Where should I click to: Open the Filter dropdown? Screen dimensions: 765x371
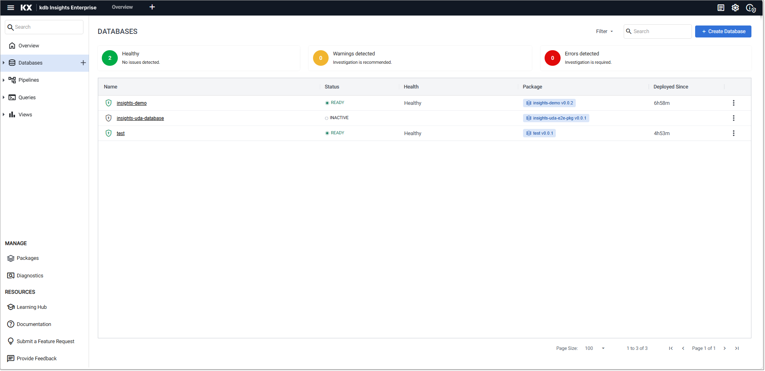[x=604, y=31]
